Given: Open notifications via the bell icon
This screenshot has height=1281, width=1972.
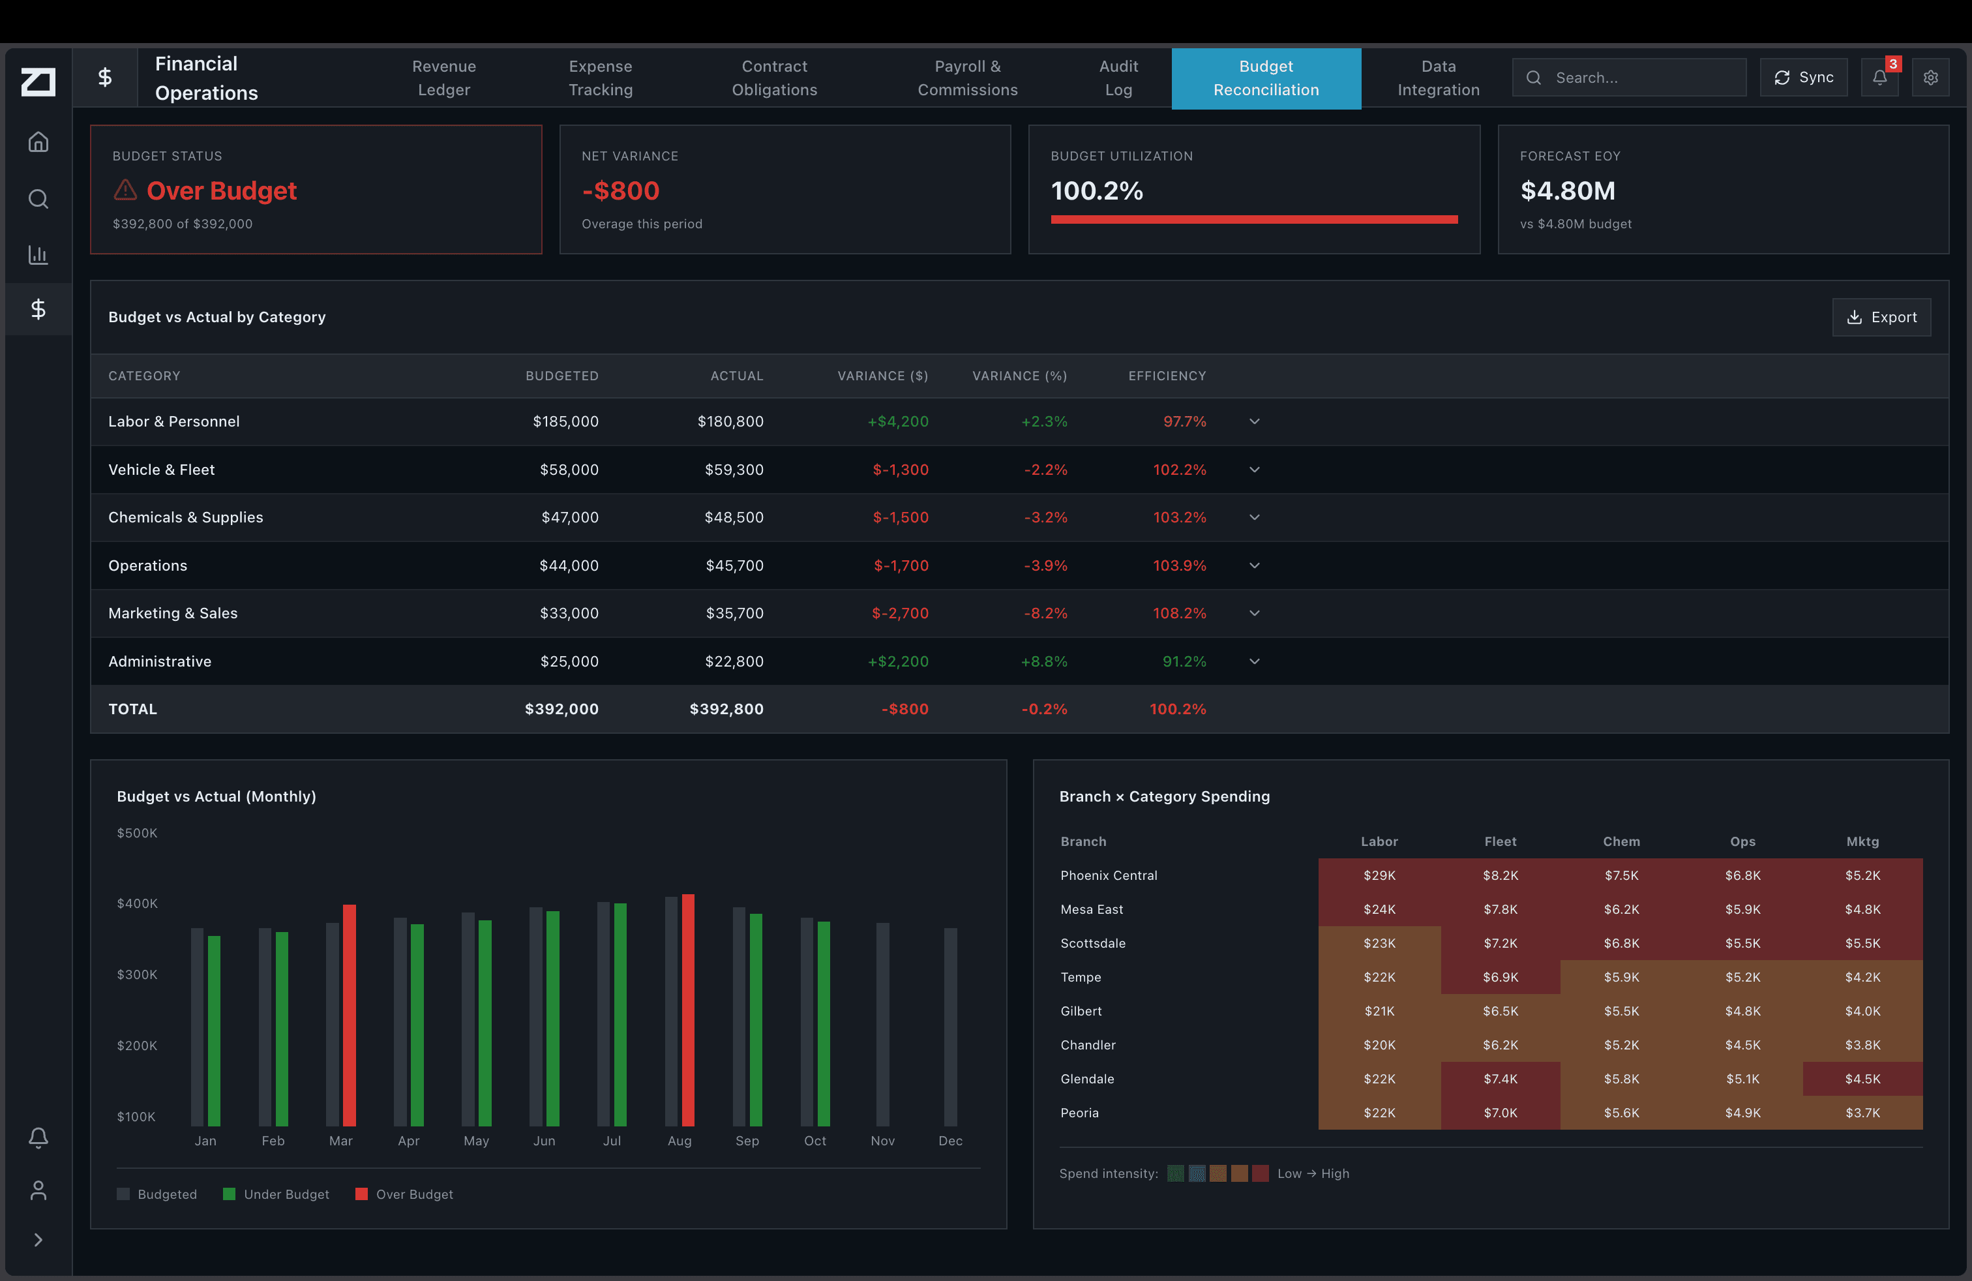Looking at the screenshot, I should (1879, 77).
